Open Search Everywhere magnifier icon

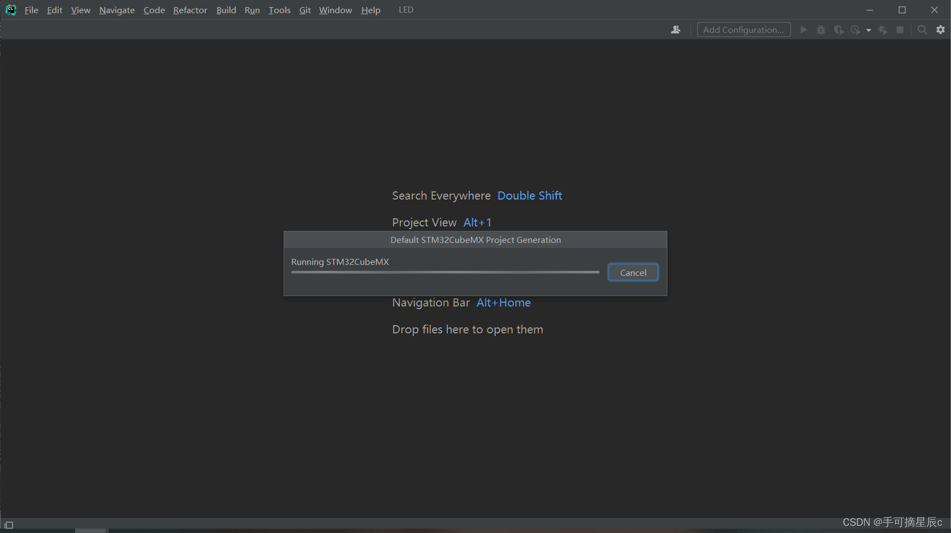coord(922,30)
